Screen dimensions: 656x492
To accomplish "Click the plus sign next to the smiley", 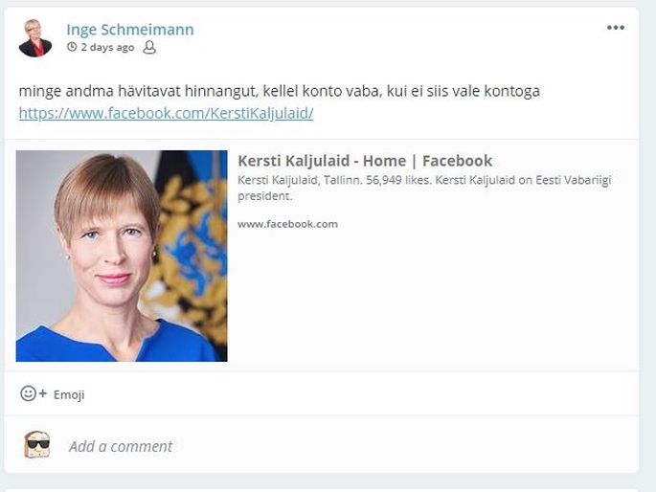I will (43, 393).
